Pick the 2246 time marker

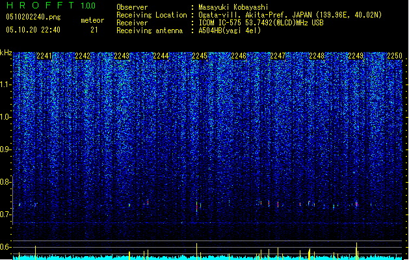tap(239, 56)
